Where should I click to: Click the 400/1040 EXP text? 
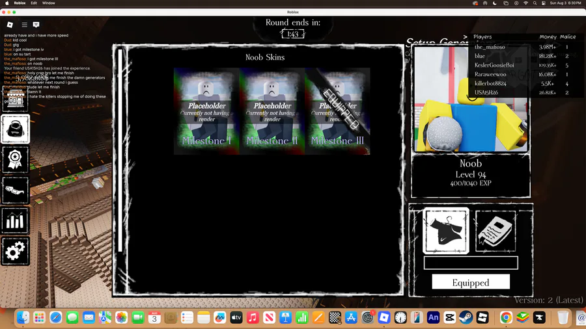(471, 183)
